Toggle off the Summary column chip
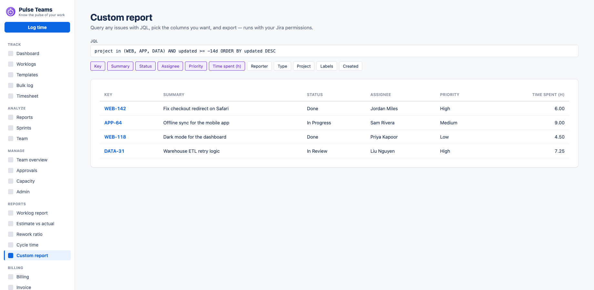This screenshot has height=290, width=594. [x=120, y=66]
